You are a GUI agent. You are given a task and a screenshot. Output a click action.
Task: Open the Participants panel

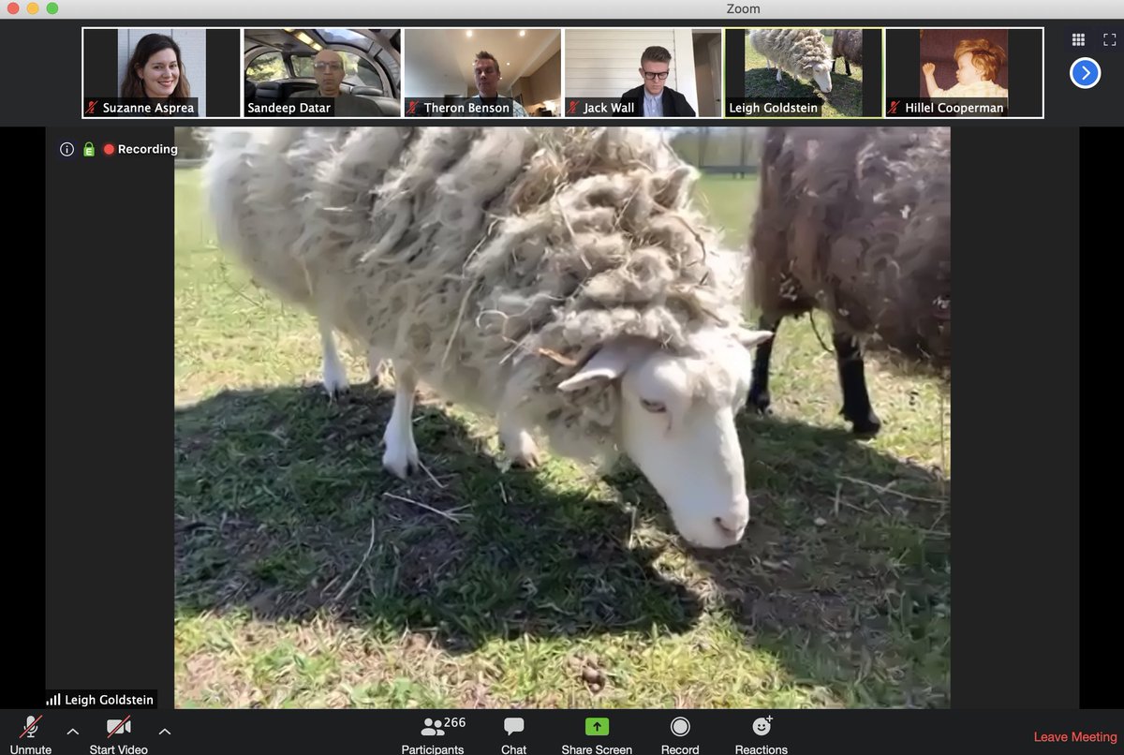pos(433,733)
